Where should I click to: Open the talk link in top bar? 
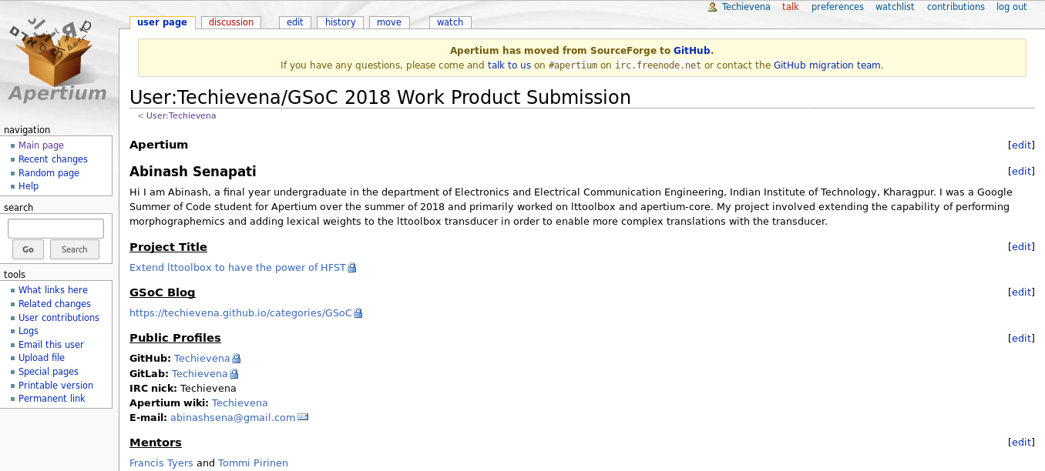coord(791,7)
